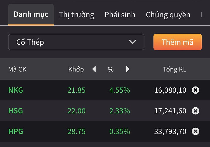Remove NKG from the watchlist

coord(195,90)
